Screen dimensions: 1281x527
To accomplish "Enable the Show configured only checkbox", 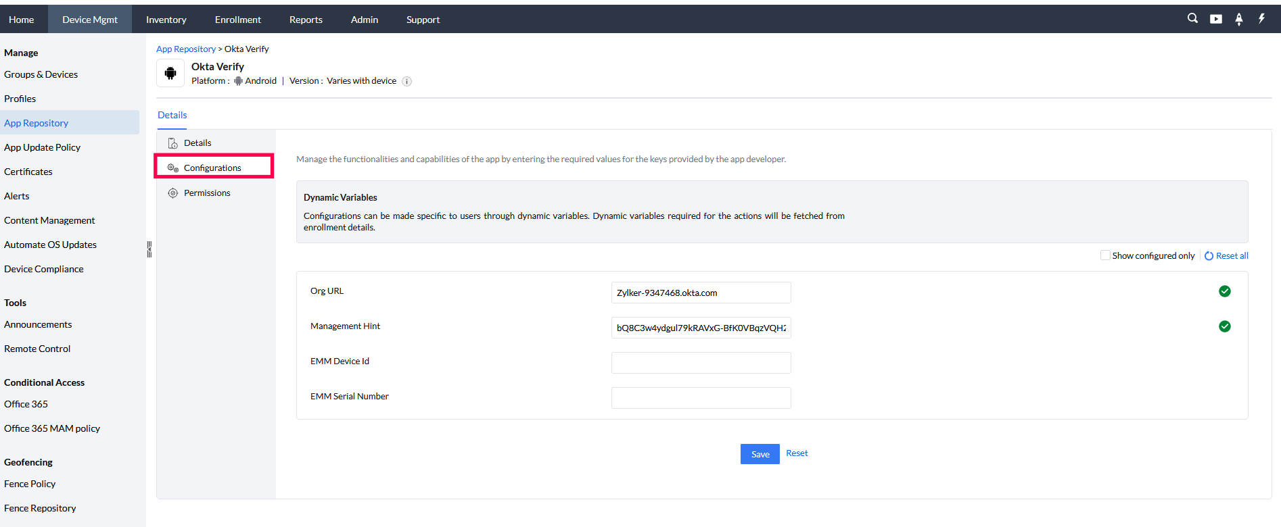I will (x=1105, y=255).
